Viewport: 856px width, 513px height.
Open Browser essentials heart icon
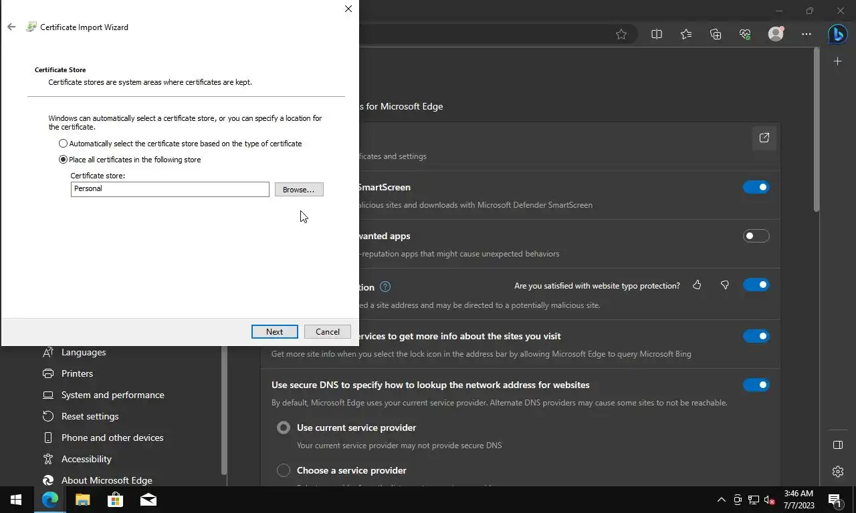click(x=745, y=34)
